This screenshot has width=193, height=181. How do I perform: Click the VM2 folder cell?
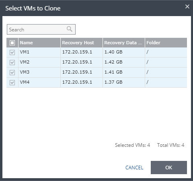coord(166,62)
